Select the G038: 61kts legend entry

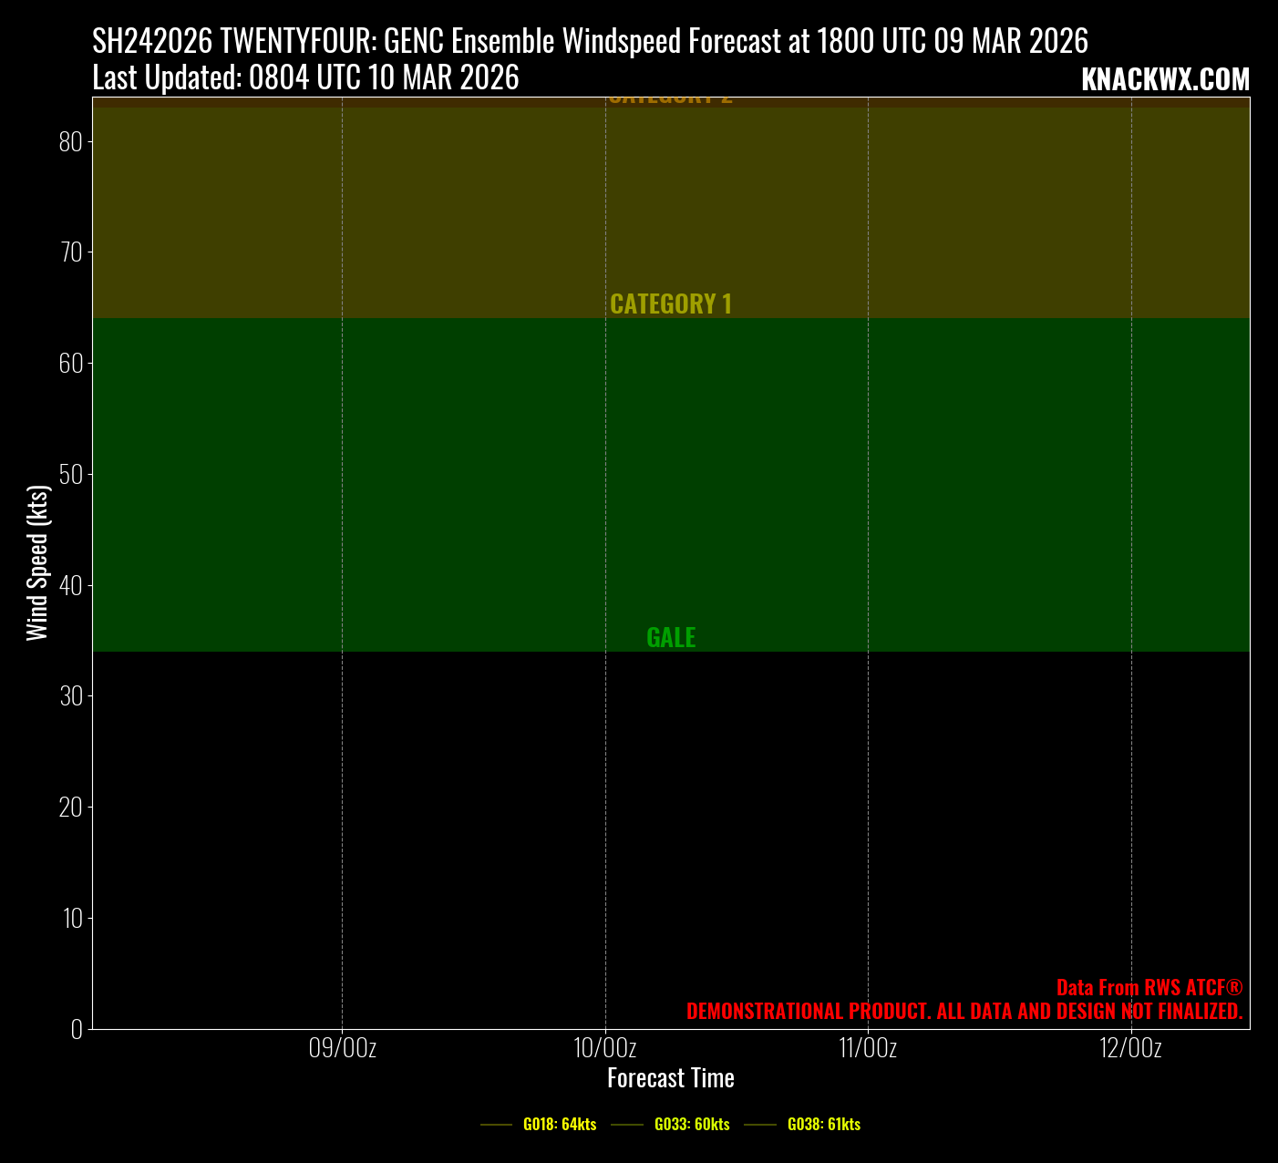pyautogui.click(x=823, y=1124)
